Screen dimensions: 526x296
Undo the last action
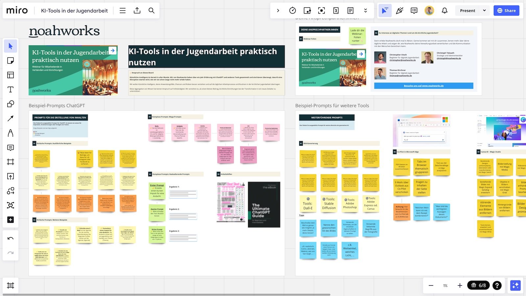click(x=11, y=238)
